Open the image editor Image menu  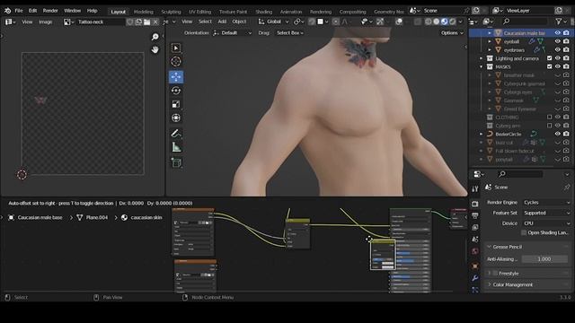46,22
